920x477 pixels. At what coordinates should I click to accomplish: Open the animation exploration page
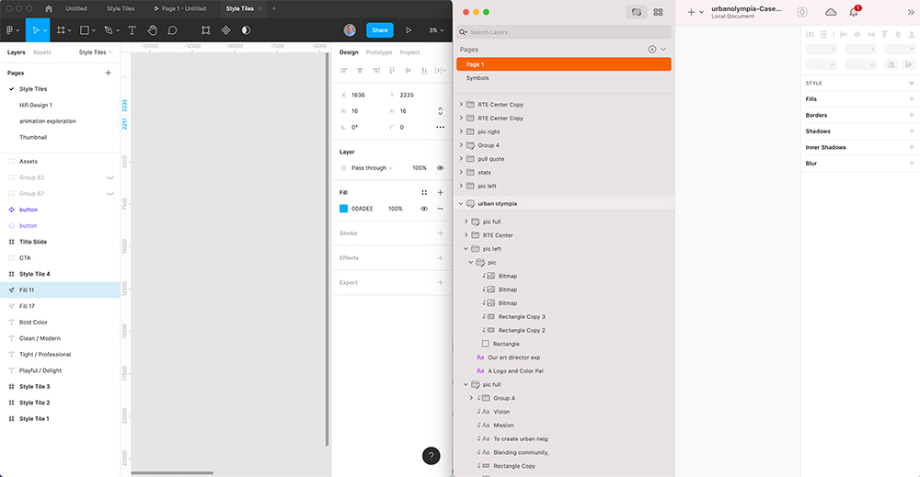point(48,121)
